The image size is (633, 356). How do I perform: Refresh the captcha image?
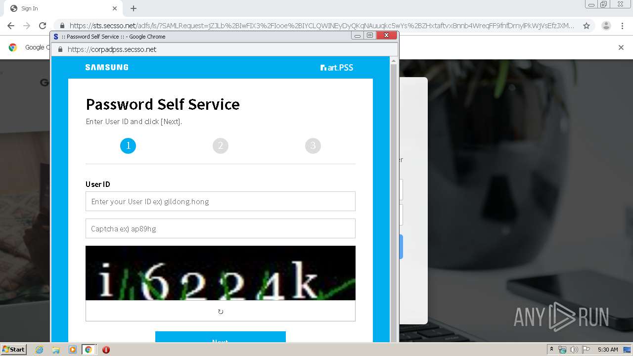coord(221,311)
